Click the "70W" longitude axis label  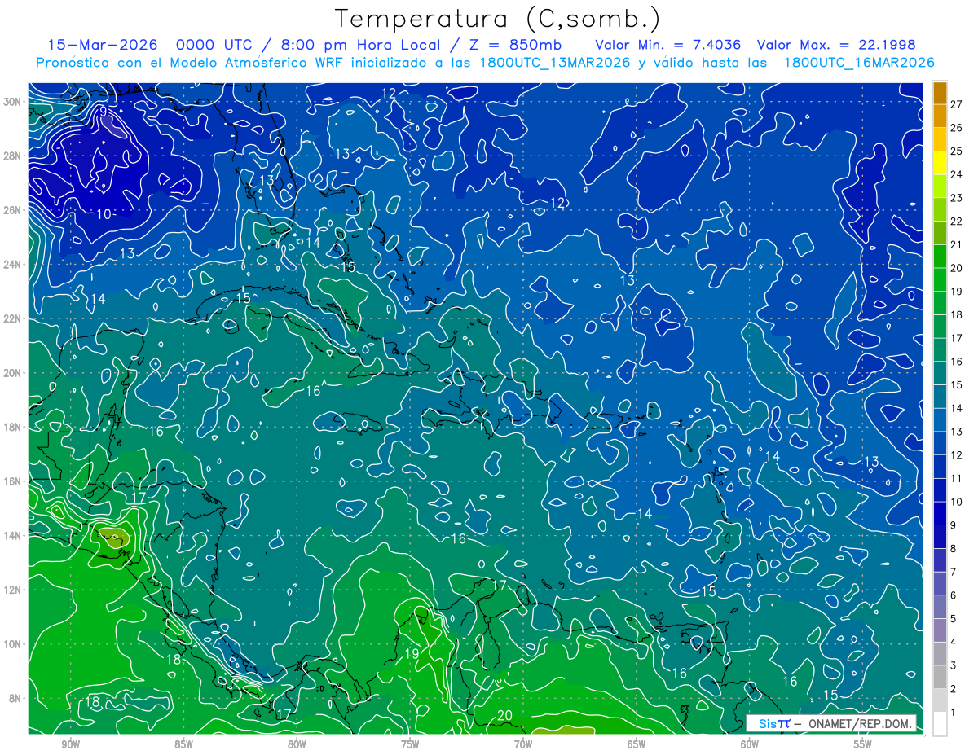pyautogui.click(x=523, y=744)
